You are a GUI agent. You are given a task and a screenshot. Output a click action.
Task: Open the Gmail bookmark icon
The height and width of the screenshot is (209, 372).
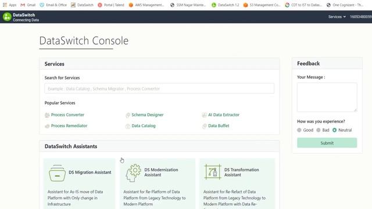pos(23,5)
